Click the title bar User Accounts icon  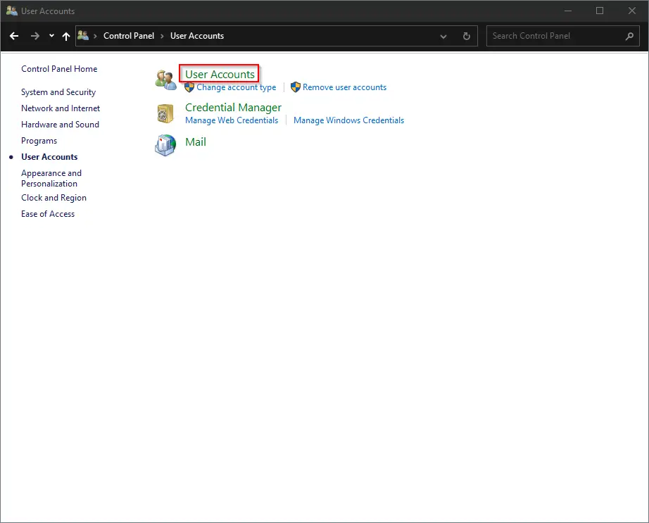11,11
